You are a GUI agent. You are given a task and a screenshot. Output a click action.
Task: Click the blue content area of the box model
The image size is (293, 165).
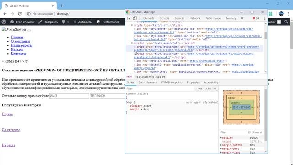pyautogui.click(x=241, y=107)
